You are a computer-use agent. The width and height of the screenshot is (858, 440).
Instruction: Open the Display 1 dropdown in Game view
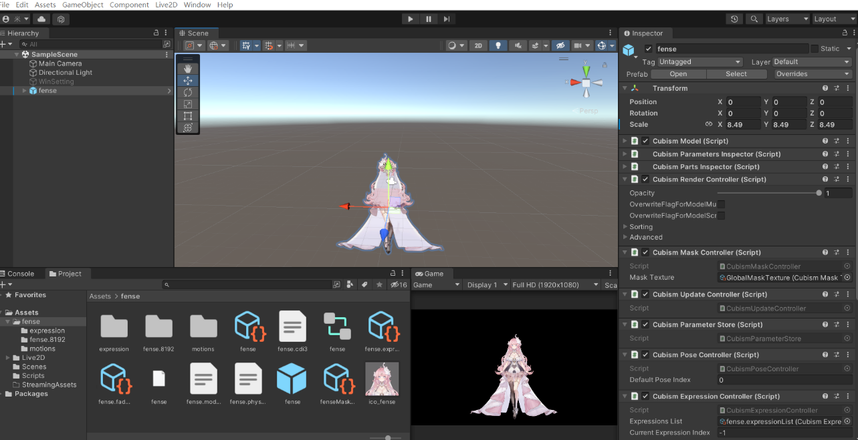(486, 285)
